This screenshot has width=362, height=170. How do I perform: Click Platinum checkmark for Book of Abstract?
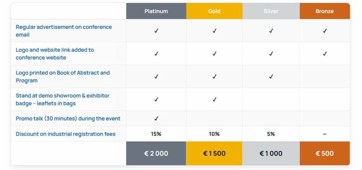[156, 77]
